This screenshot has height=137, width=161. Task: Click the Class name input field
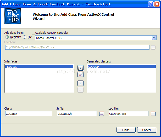tap(29, 114)
